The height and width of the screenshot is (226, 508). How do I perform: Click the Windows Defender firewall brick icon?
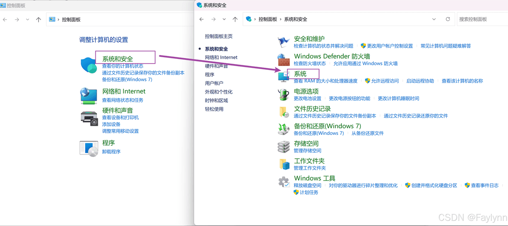[283, 60]
